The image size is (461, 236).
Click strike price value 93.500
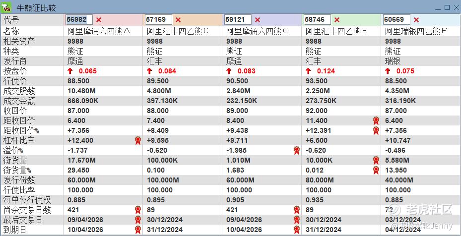click(x=317, y=81)
